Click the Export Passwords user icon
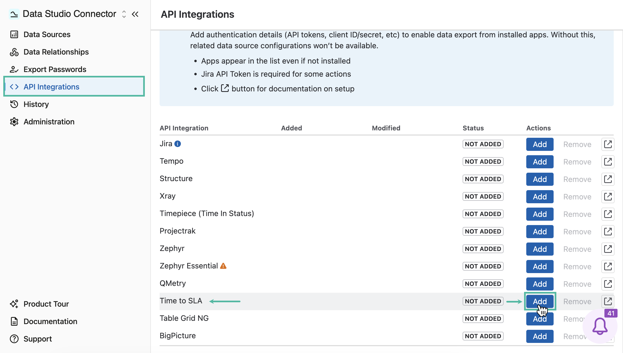This screenshot has height=353, width=623. [14, 69]
